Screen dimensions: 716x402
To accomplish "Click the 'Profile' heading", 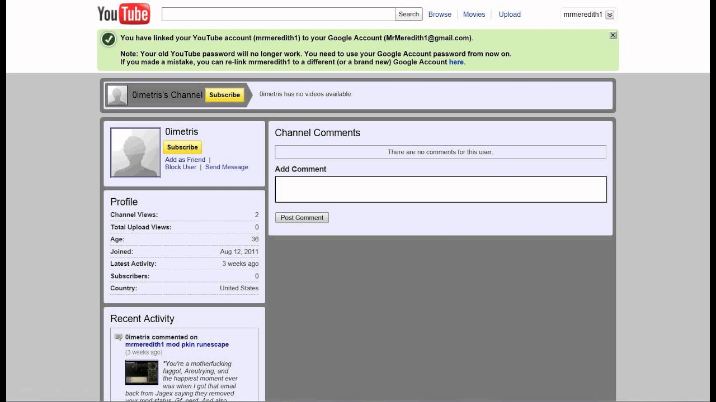I will 124,202.
